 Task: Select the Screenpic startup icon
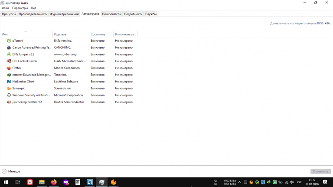(x=9, y=88)
